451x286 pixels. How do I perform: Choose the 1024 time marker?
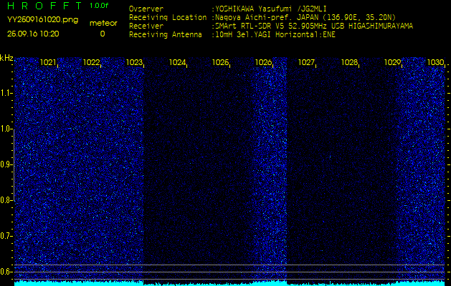(177, 62)
